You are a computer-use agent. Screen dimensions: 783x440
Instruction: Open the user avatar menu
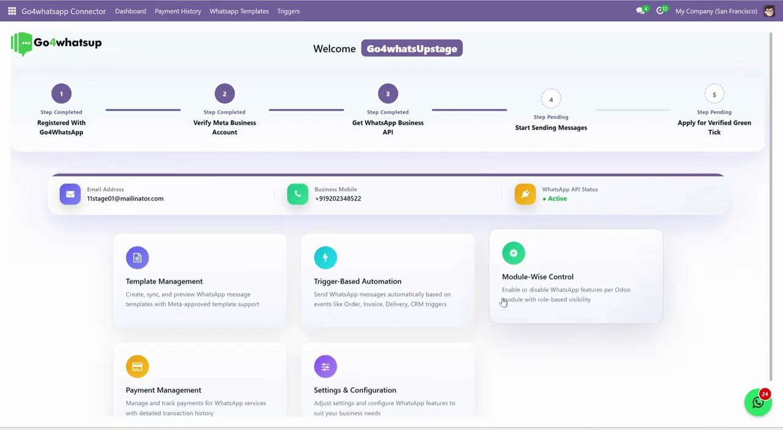[769, 11]
